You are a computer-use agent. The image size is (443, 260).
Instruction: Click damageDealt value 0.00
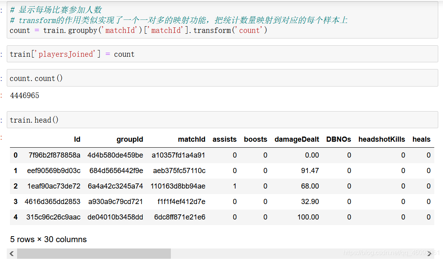pyautogui.click(x=312, y=155)
